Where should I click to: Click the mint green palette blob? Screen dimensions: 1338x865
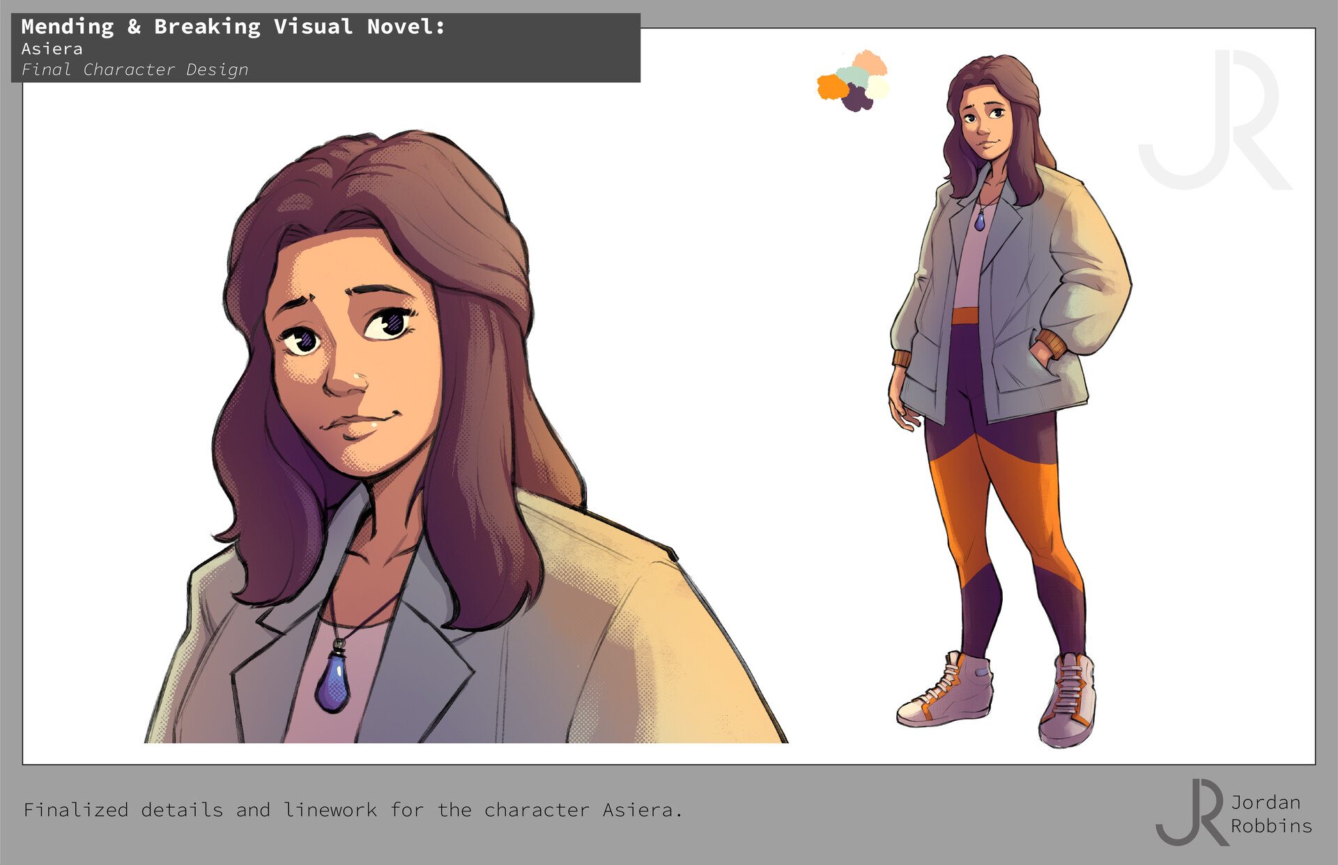point(852,77)
